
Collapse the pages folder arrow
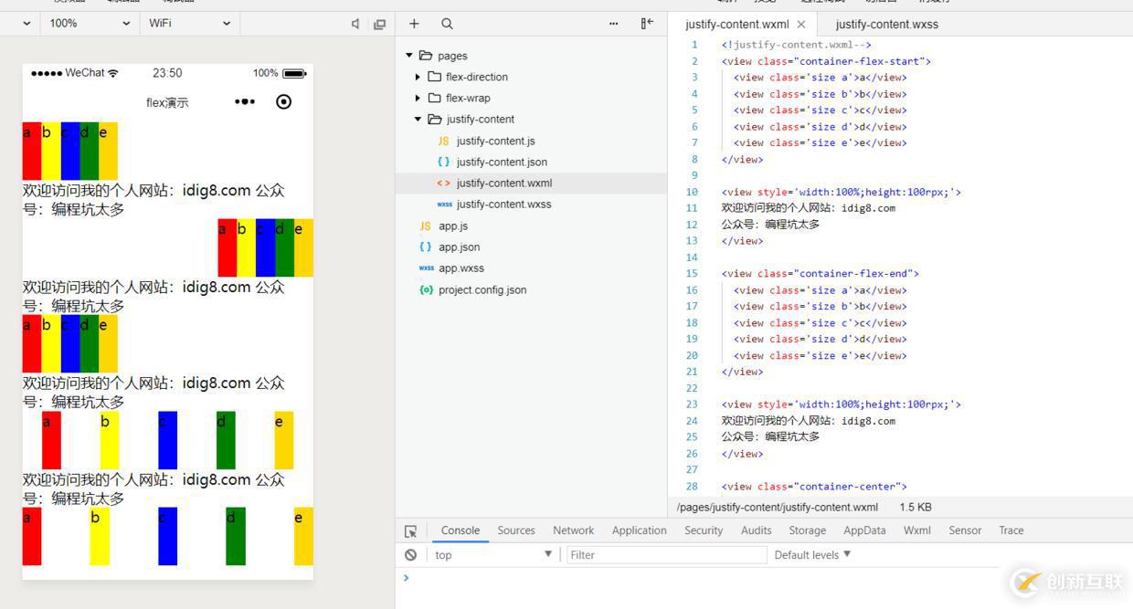[409, 56]
